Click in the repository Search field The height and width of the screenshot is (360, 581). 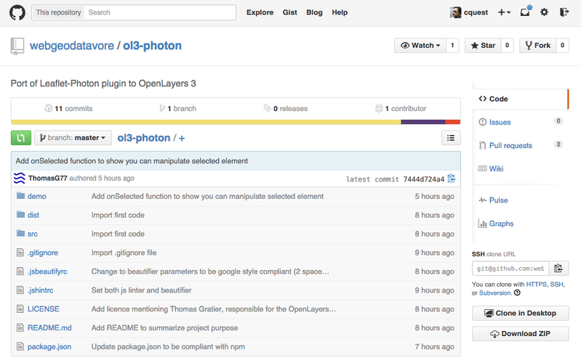click(x=160, y=12)
